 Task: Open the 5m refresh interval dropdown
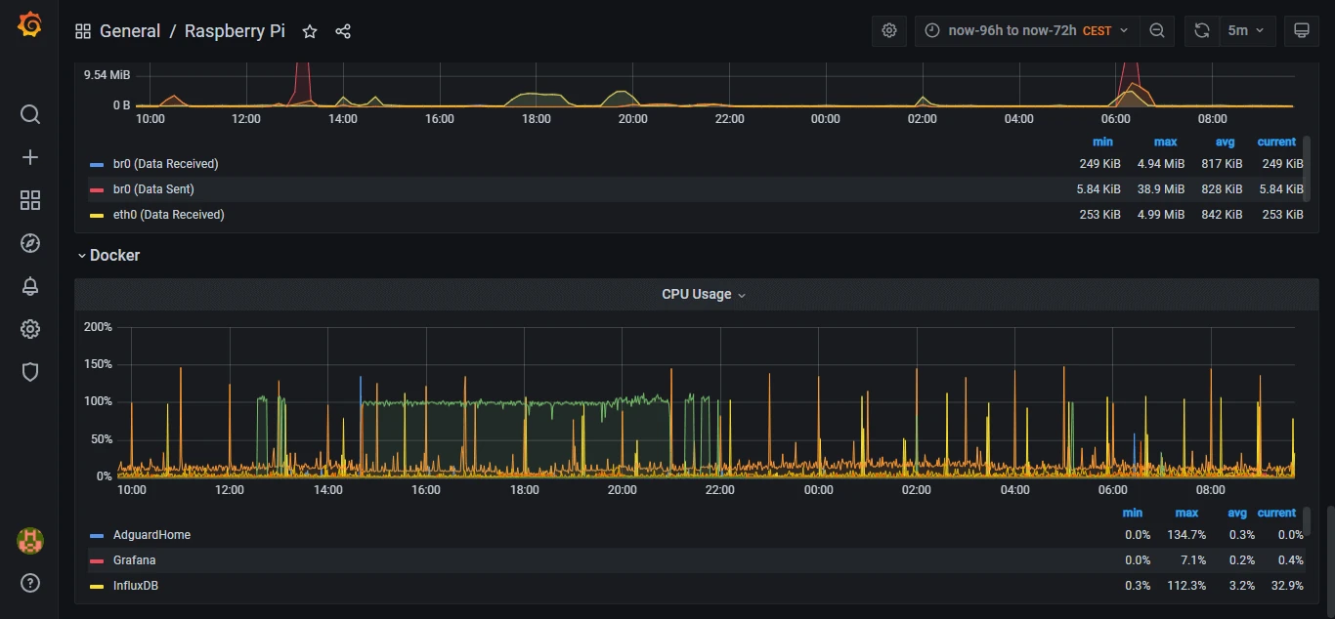(1246, 30)
